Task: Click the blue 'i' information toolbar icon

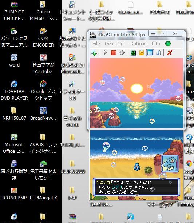Action: point(158,53)
